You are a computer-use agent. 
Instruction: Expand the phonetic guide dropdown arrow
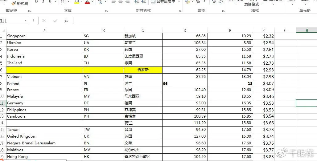106,2
